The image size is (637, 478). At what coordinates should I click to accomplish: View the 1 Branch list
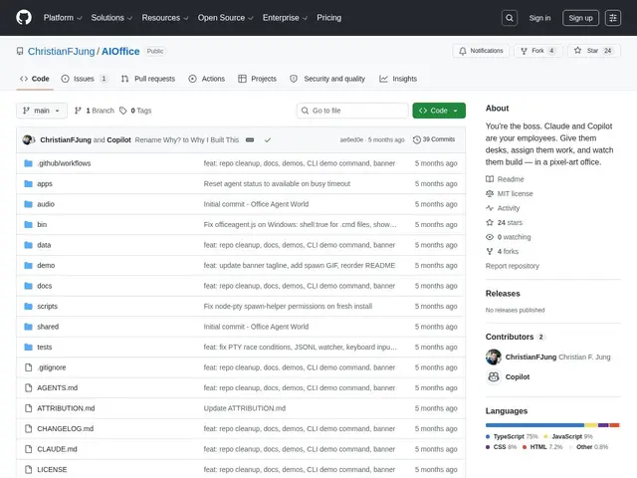point(95,111)
